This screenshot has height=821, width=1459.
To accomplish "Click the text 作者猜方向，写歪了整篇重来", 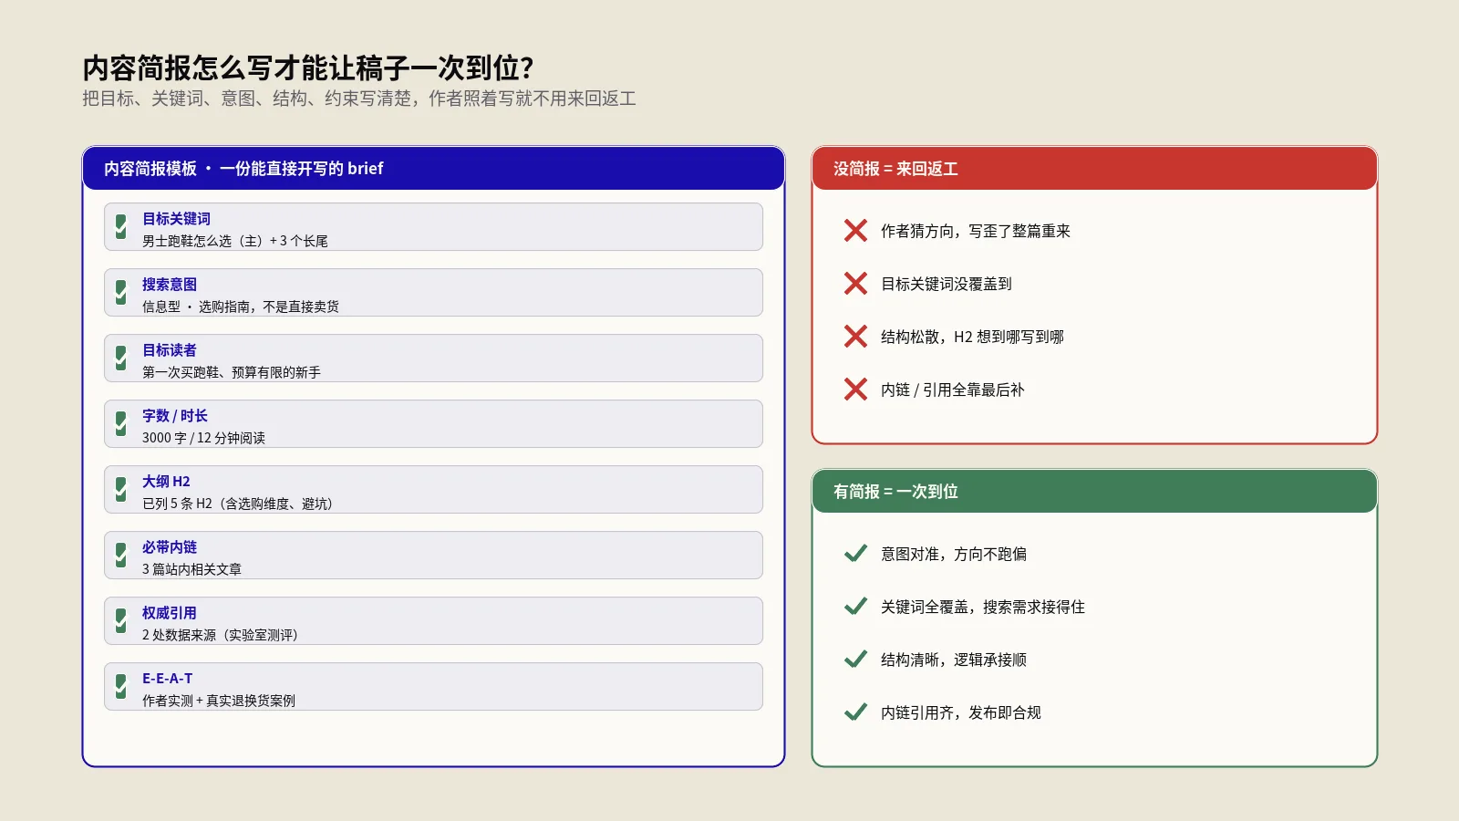I will point(976,232).
